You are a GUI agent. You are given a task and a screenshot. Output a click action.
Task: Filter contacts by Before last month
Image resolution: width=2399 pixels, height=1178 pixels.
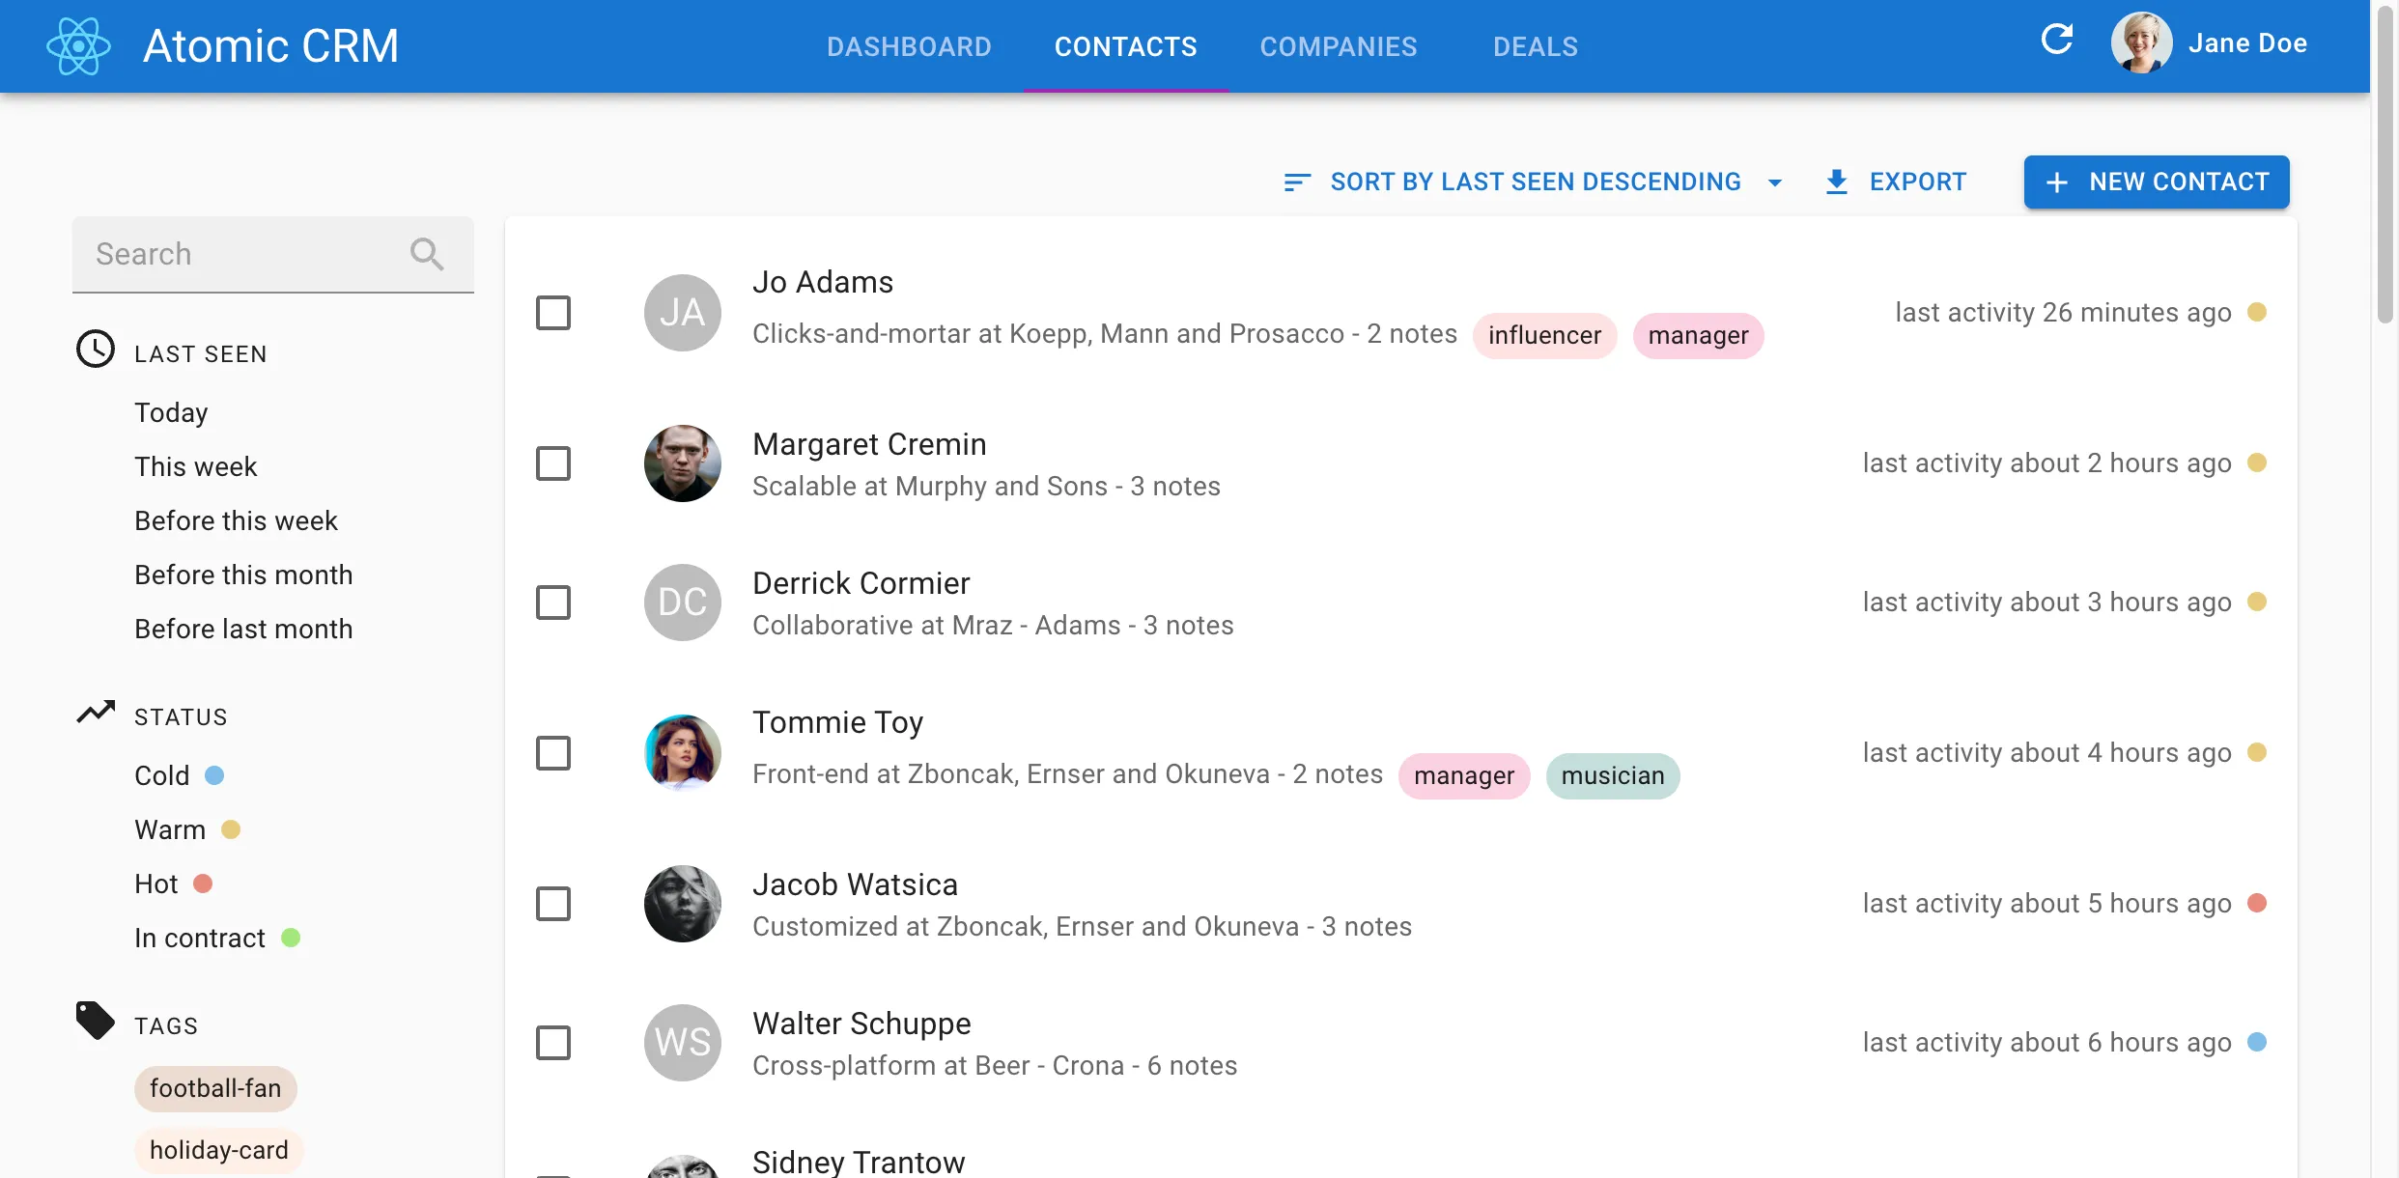point(243,629)
